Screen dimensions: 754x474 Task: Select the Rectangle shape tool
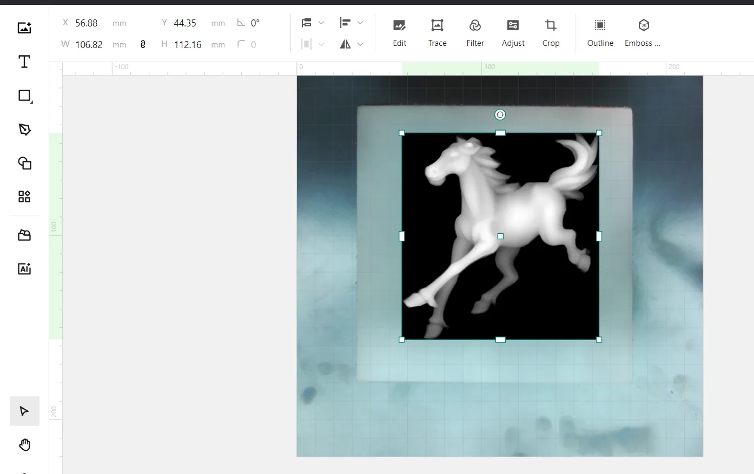[x=25, y=96]
